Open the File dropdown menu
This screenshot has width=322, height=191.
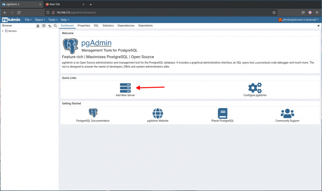click(x=28, y=20)
